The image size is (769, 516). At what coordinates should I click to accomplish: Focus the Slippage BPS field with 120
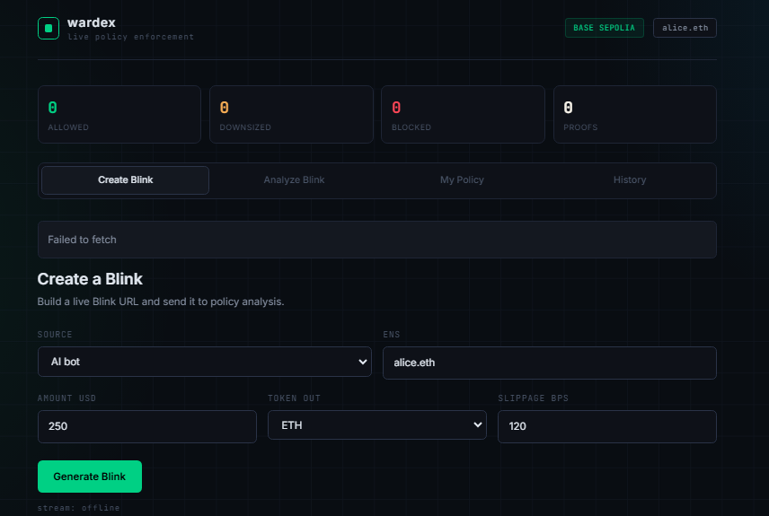[607, 427]
